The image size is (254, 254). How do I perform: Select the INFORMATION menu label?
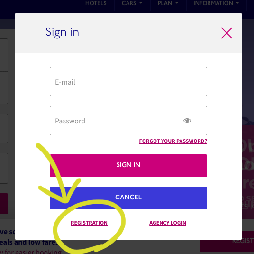point(213,3)
